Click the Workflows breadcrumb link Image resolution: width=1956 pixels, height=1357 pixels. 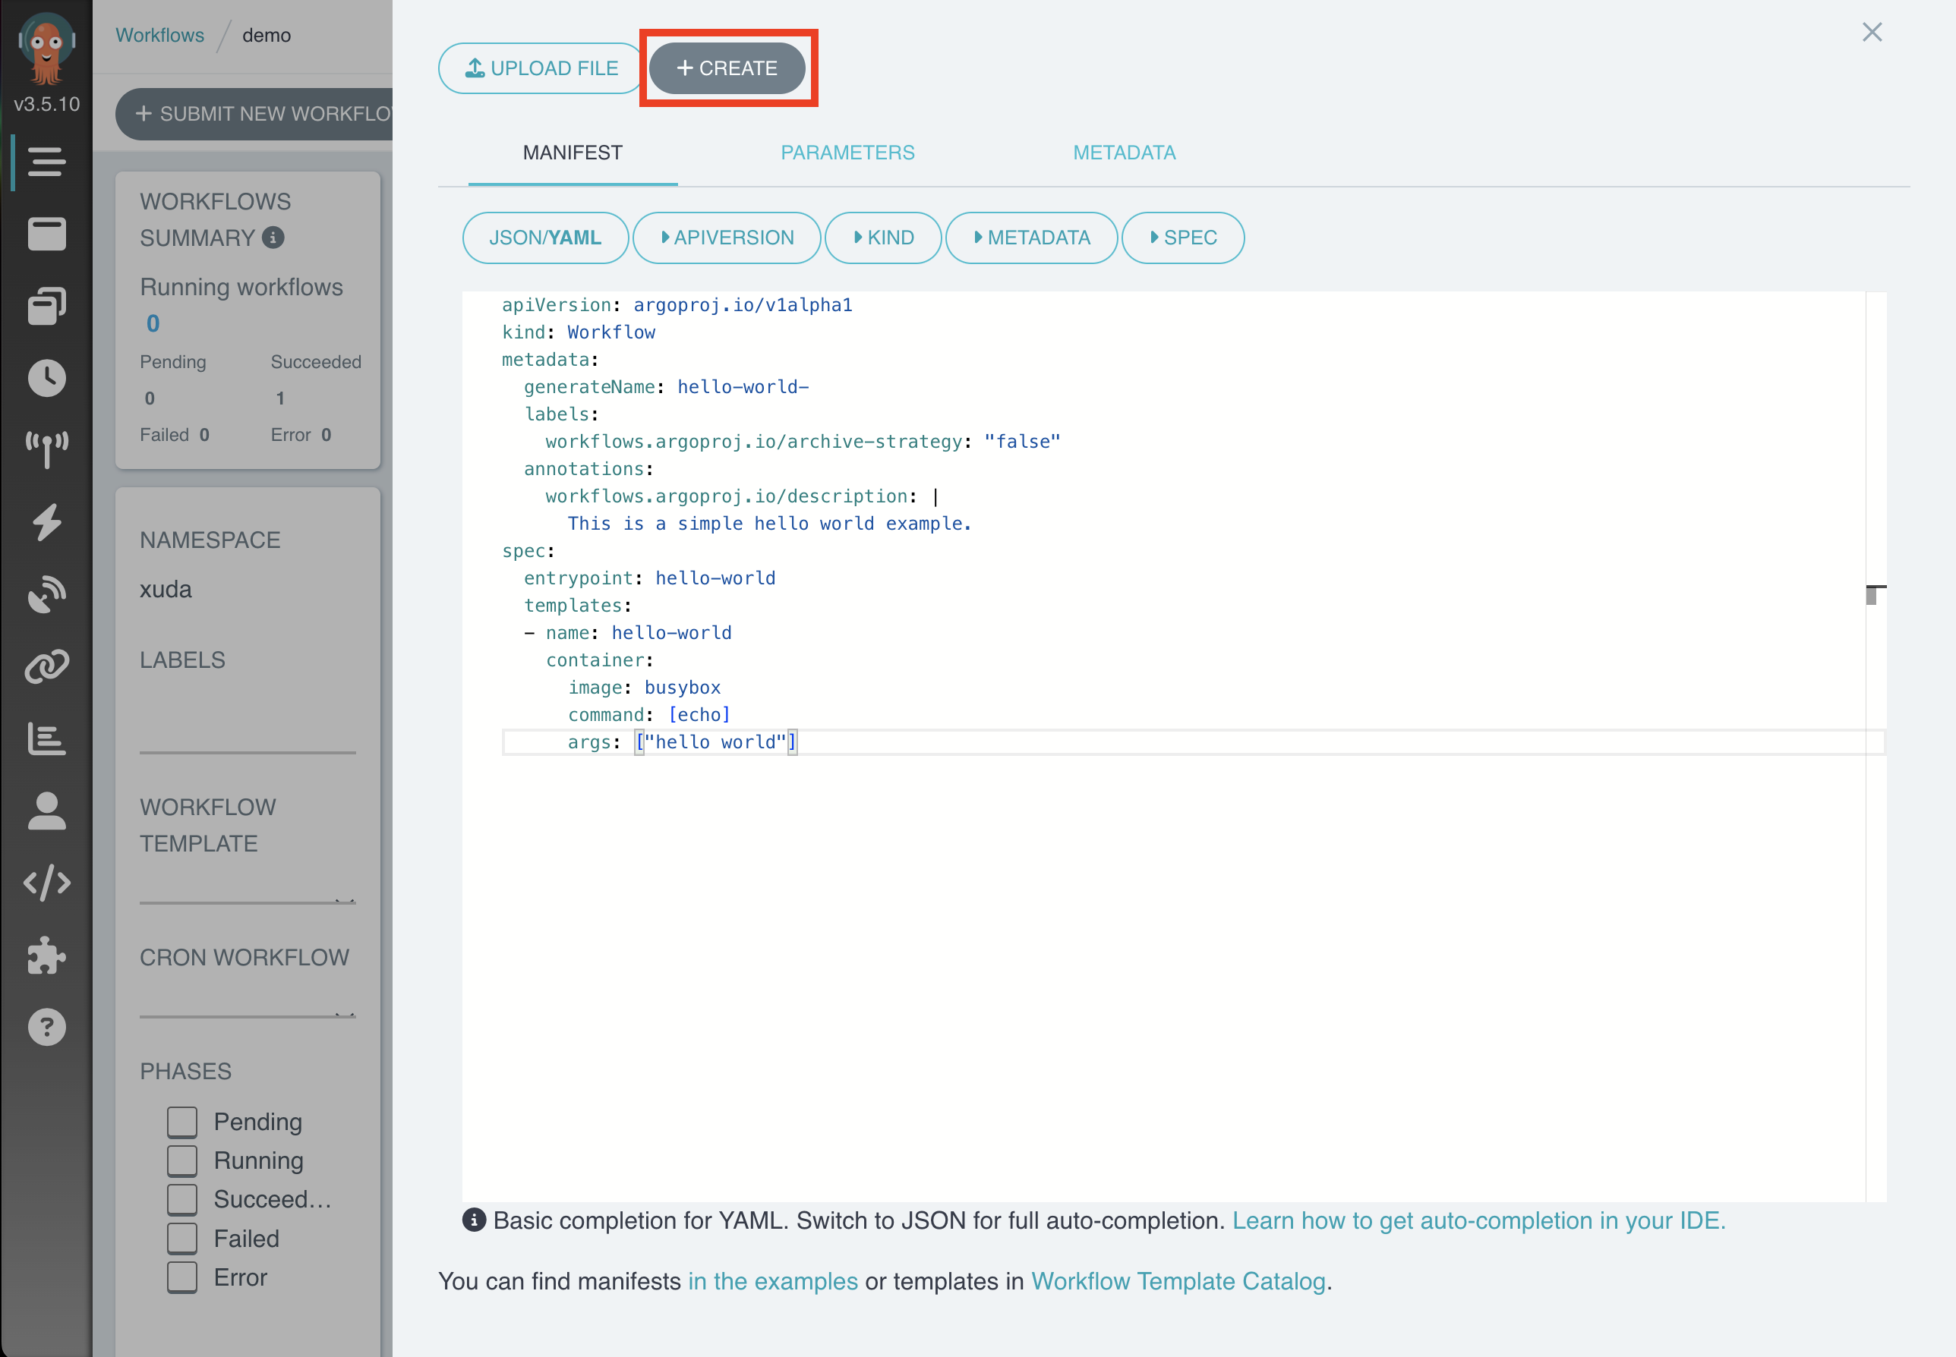coord(160,35)
